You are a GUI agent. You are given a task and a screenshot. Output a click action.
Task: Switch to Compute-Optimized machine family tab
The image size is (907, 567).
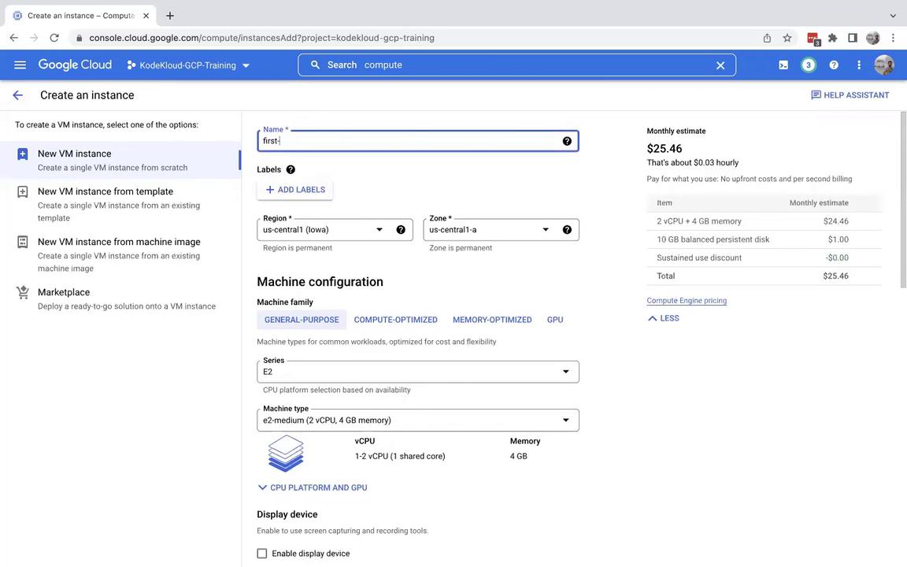[395, 320]
